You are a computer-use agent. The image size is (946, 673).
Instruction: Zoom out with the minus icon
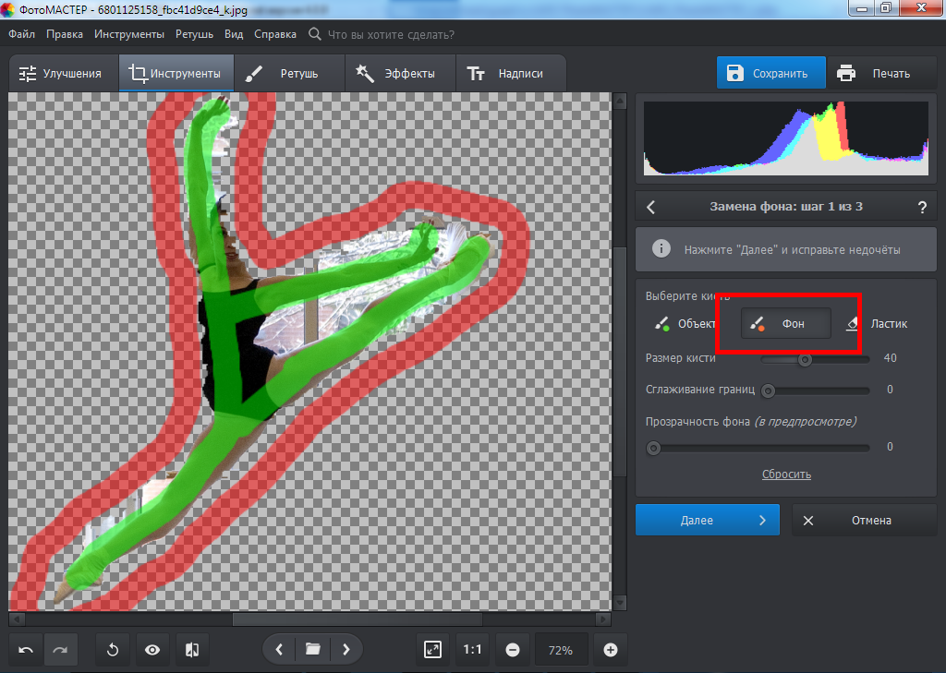(511, 650)
